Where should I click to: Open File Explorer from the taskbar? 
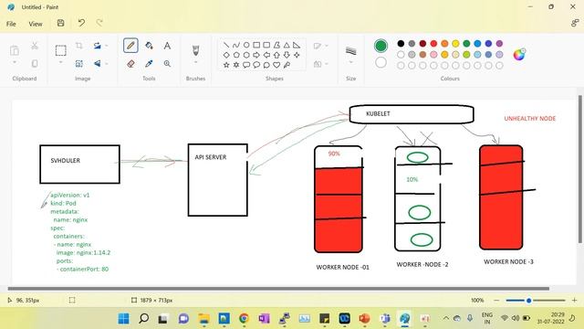pos(203,318)
